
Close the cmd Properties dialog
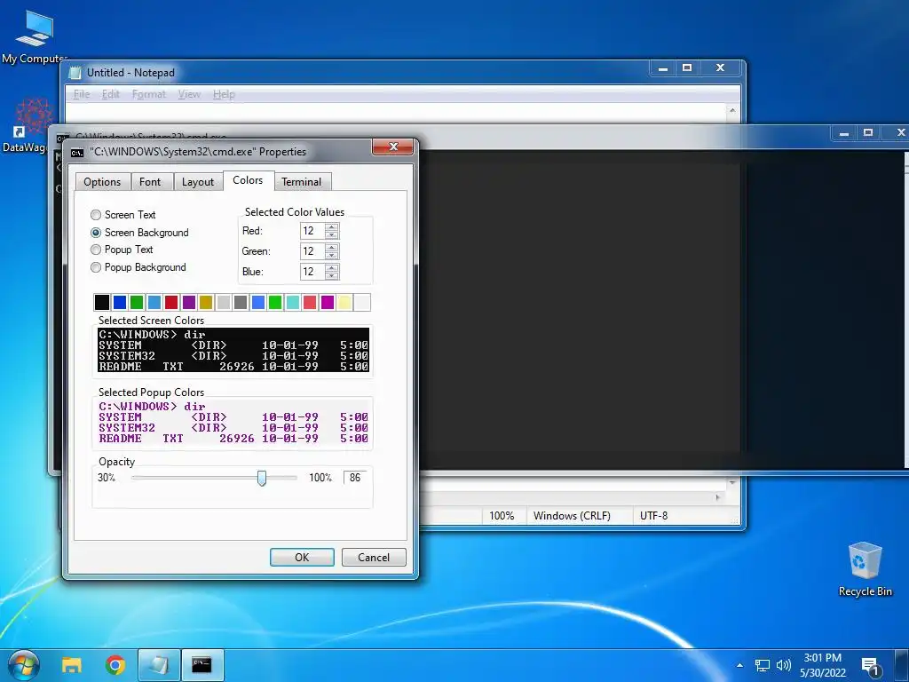(393, 147)
